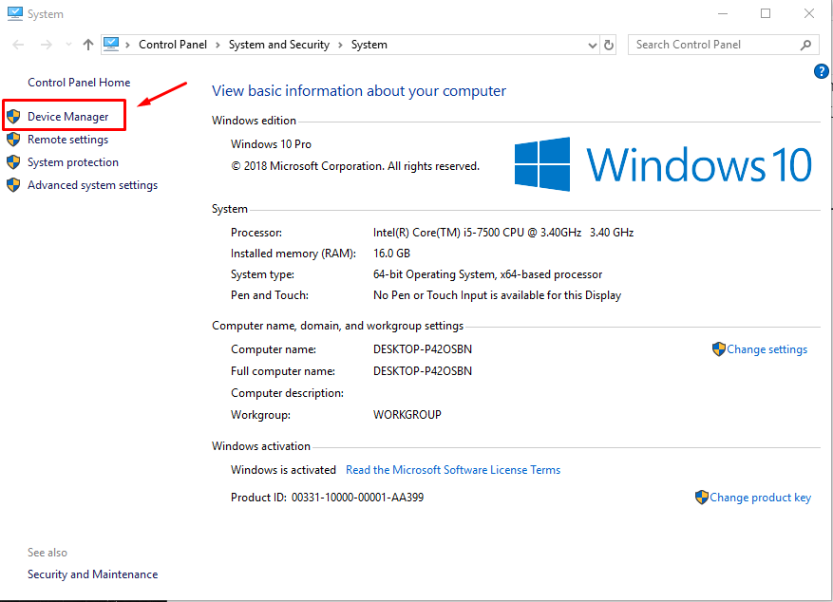Open System protection
This screenshot has height=602, width=833.
pyautogui.click(x=73, y=162)
